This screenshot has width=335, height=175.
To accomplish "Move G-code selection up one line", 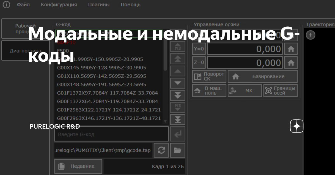I will 178,71.
